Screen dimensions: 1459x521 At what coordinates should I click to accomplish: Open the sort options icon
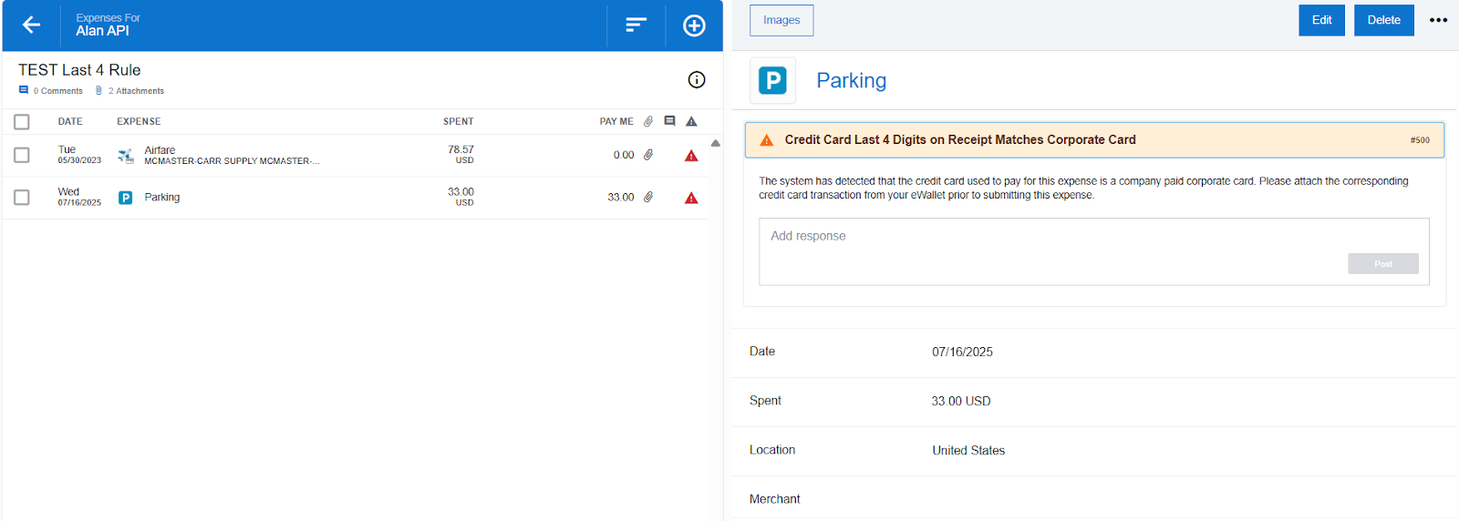point(636,26)
